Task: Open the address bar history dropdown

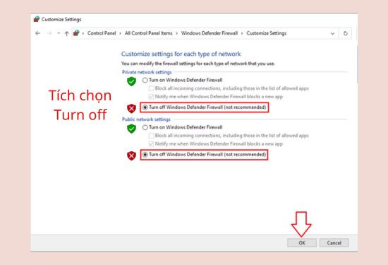Action: tap(332, 33)
